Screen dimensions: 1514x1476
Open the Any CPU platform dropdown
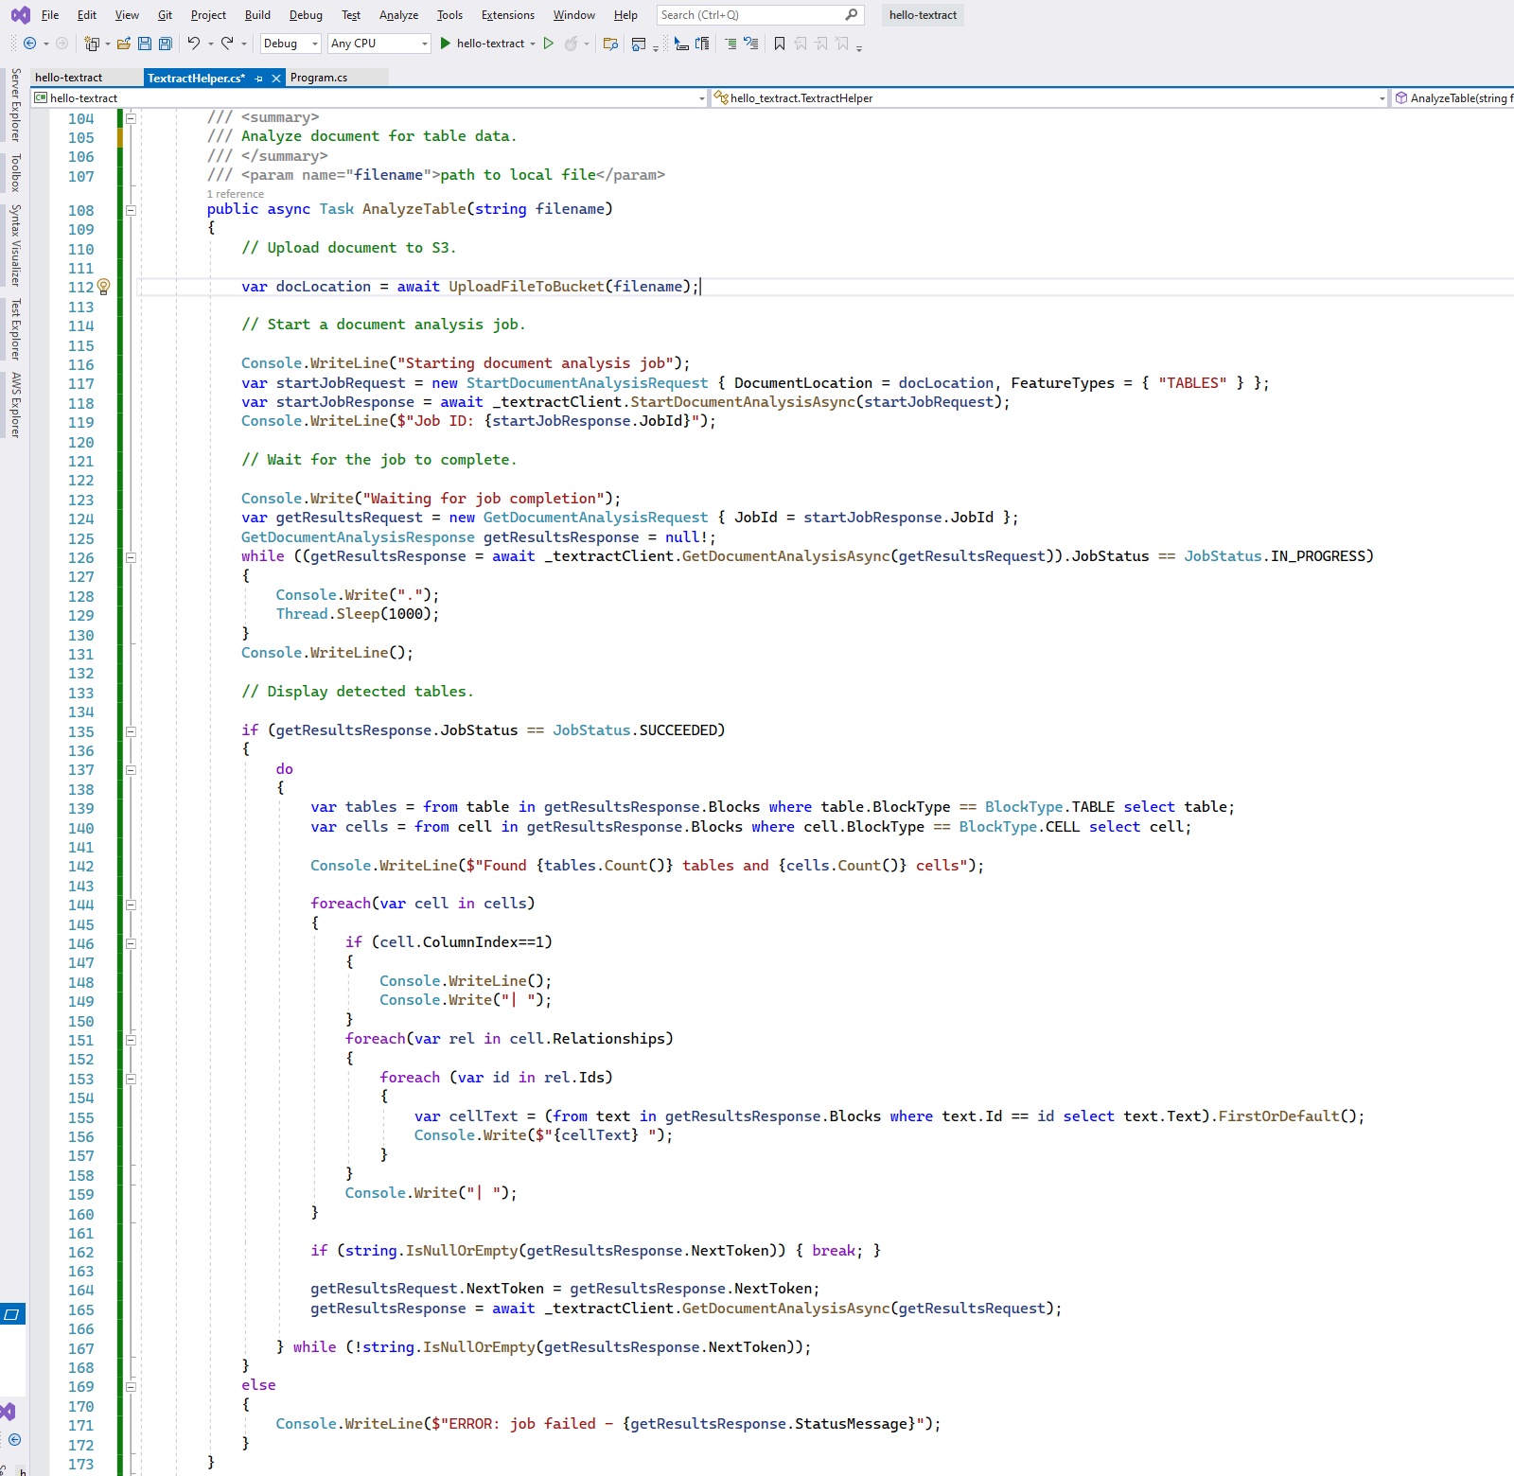point(378,44)
